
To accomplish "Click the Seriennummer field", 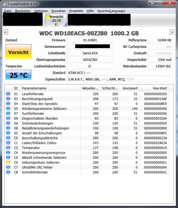I will 90,47.
